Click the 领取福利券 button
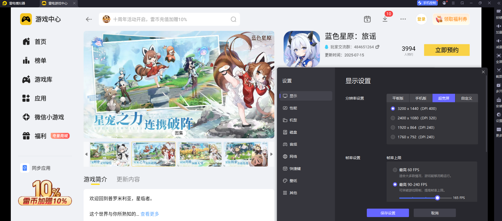 (x=451, y=19)
